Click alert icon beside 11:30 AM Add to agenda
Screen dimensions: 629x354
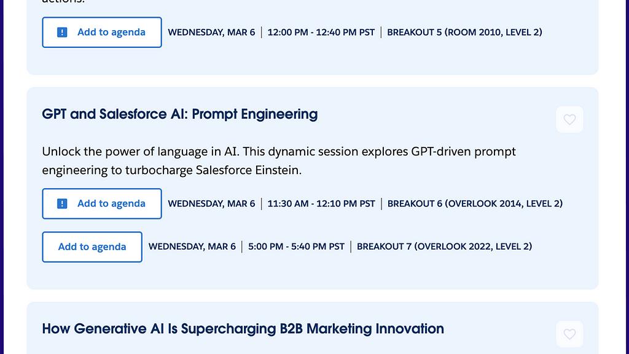pyautogui.click(x=62, y=204)
